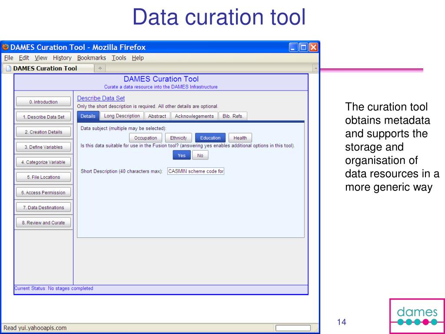Go to step 4. Categorize Variable

point(43,162)
